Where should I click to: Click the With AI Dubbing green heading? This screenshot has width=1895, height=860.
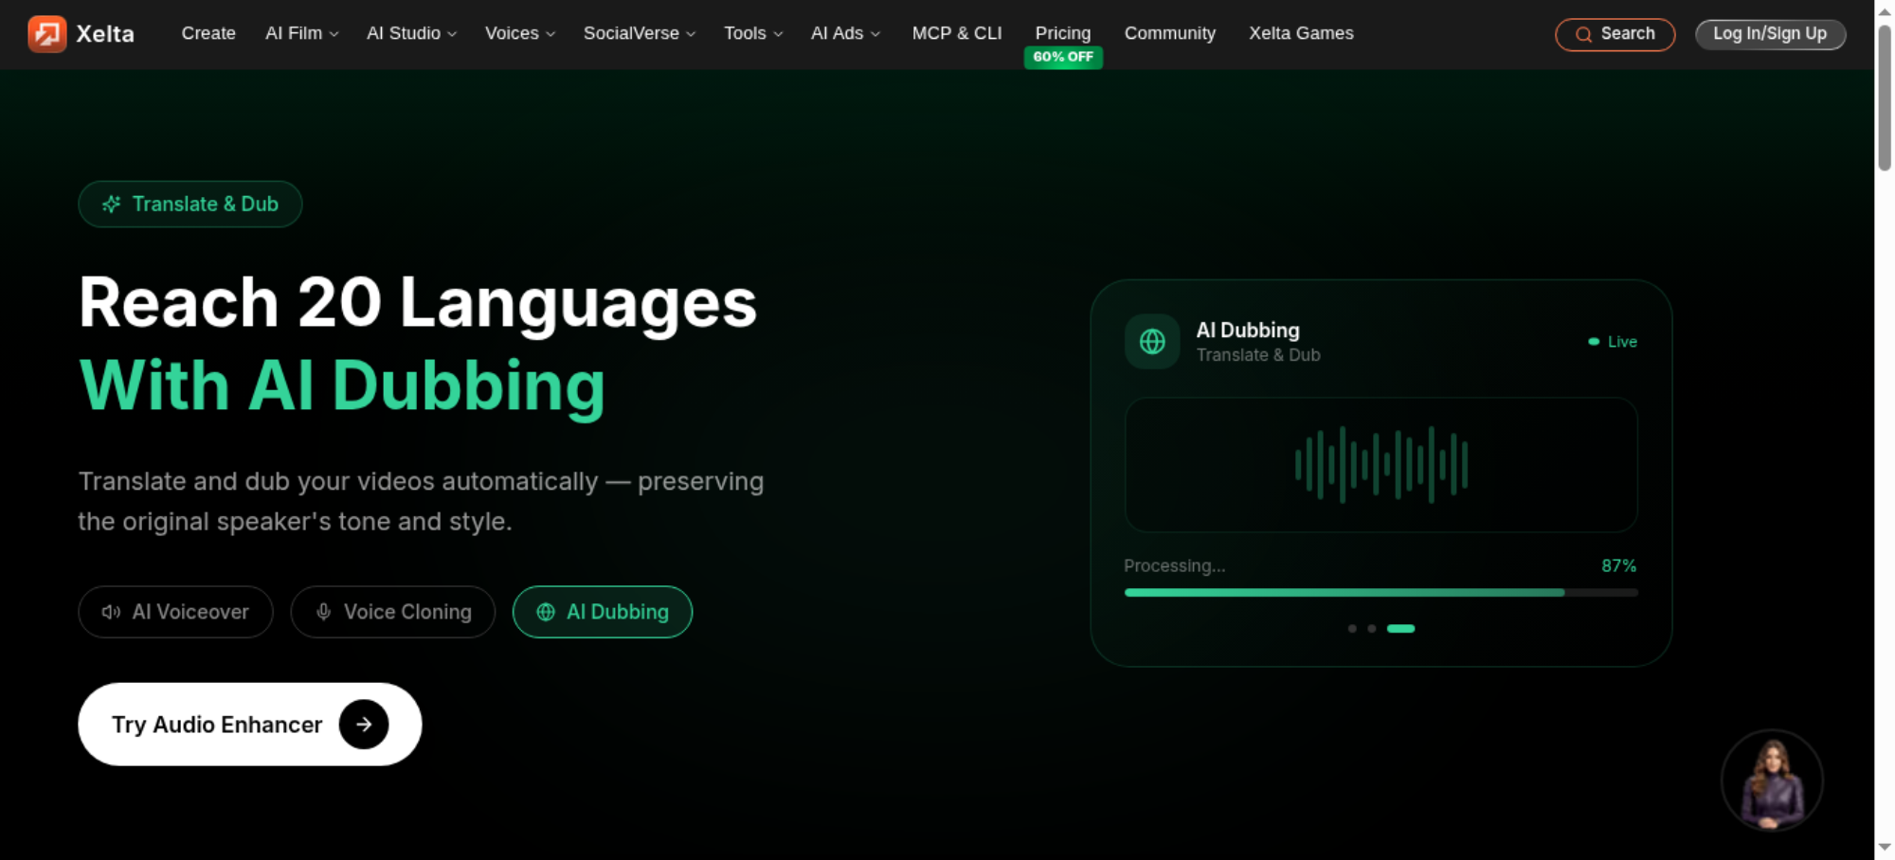click(342, 386)
